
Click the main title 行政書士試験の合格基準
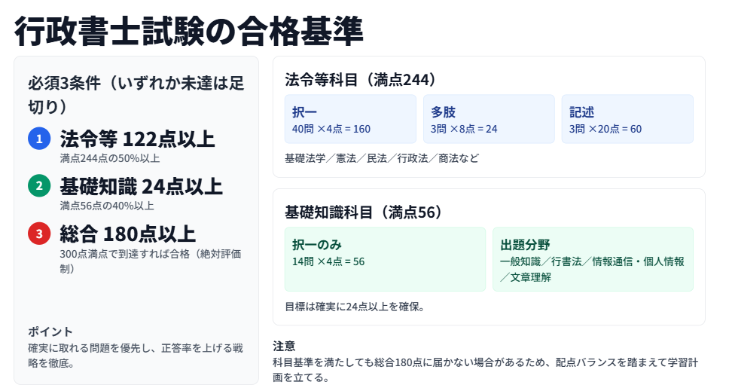click(x=189, y=32)
